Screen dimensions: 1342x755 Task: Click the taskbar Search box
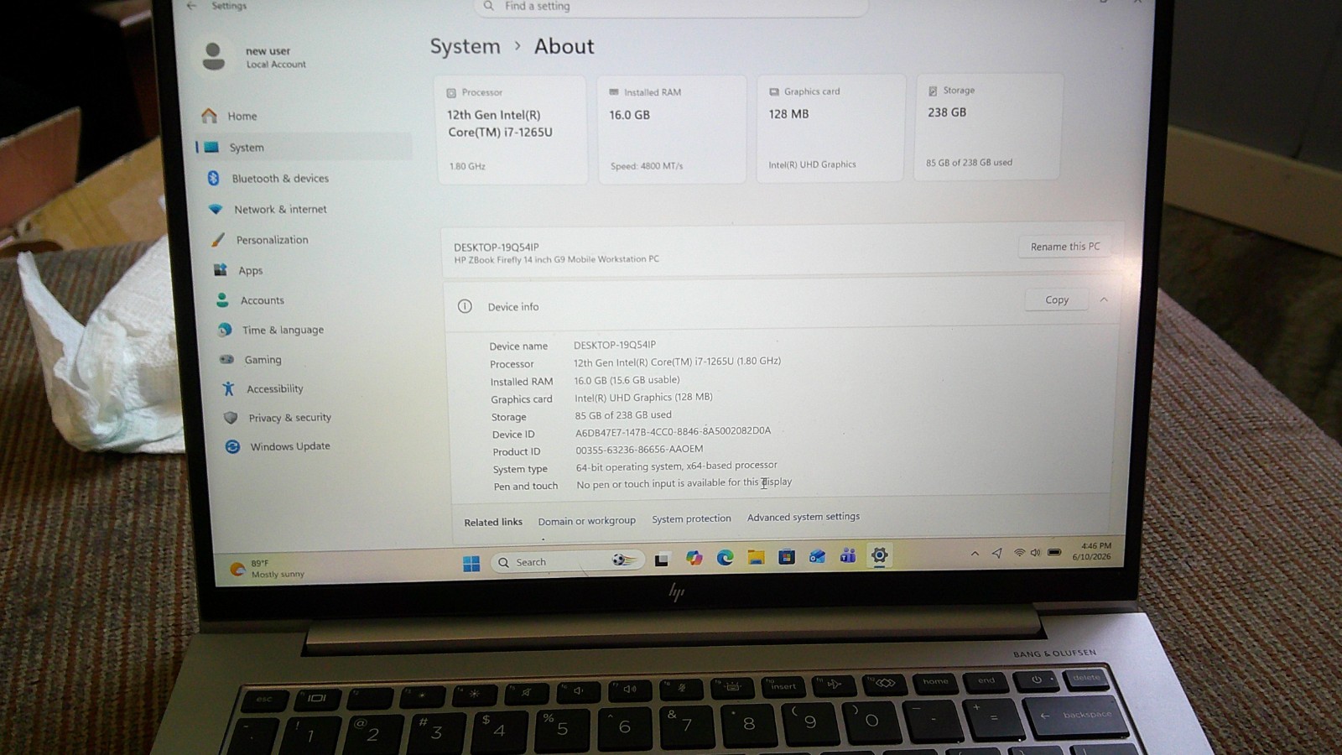coord(568,561)
